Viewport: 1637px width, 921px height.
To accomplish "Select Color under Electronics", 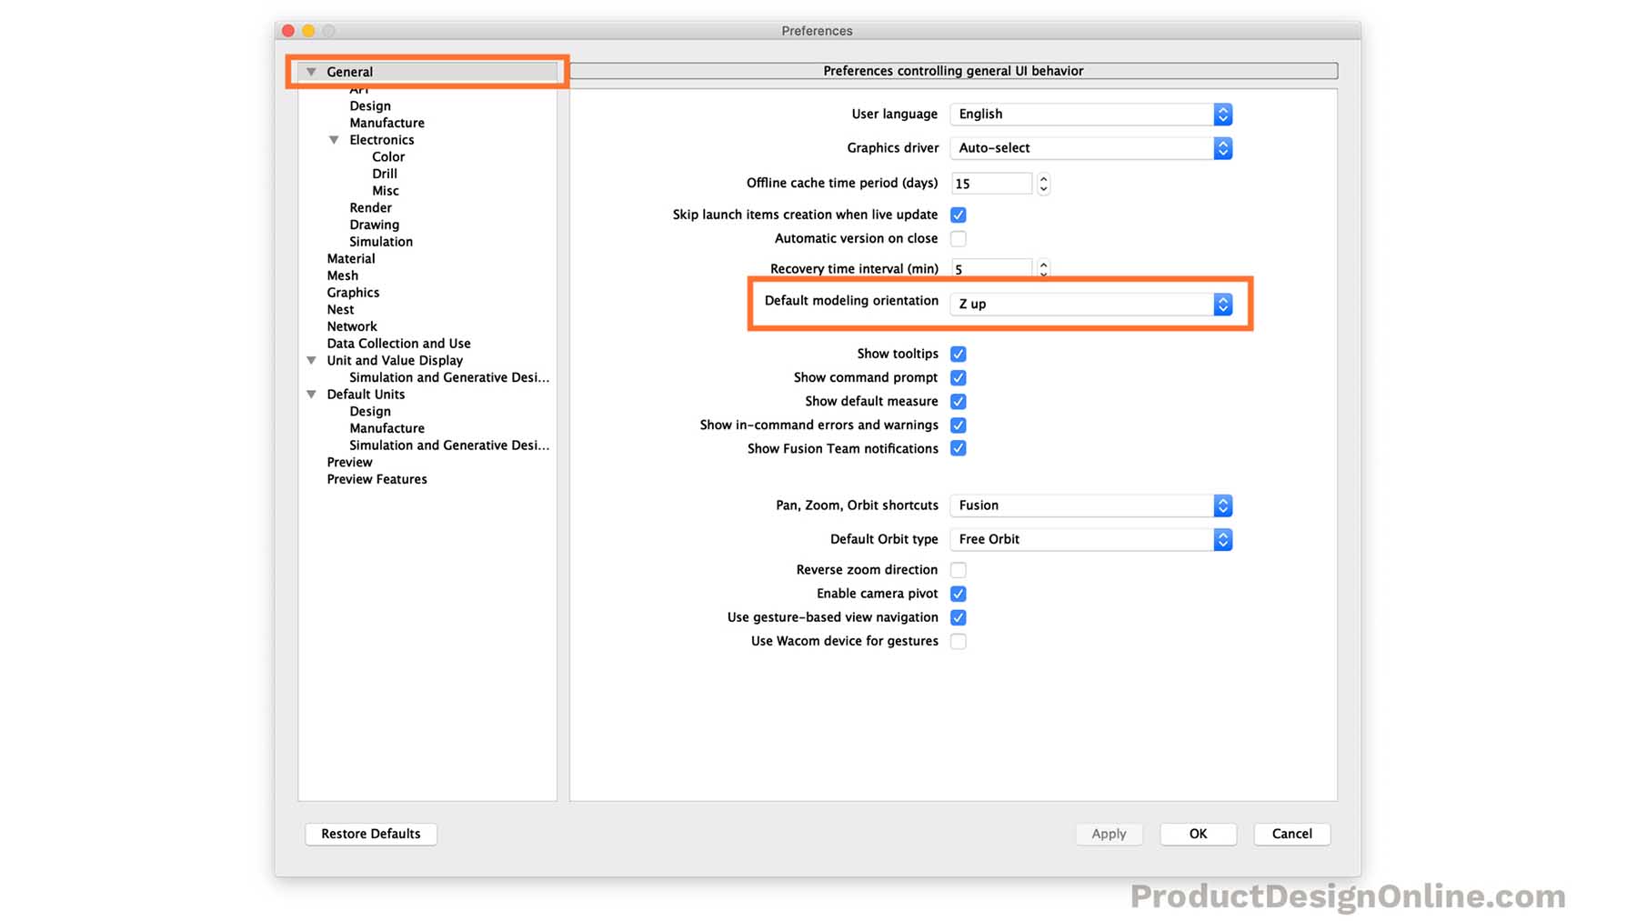I will 388,157.
